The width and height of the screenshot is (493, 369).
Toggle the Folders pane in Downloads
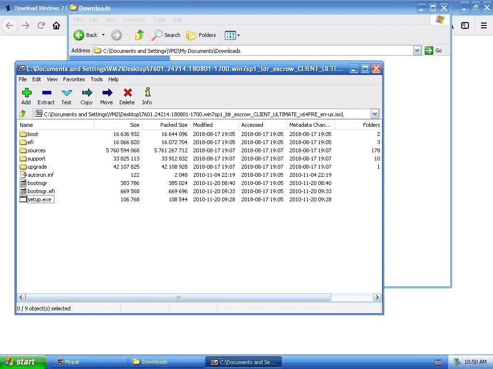tap(201, 35)
